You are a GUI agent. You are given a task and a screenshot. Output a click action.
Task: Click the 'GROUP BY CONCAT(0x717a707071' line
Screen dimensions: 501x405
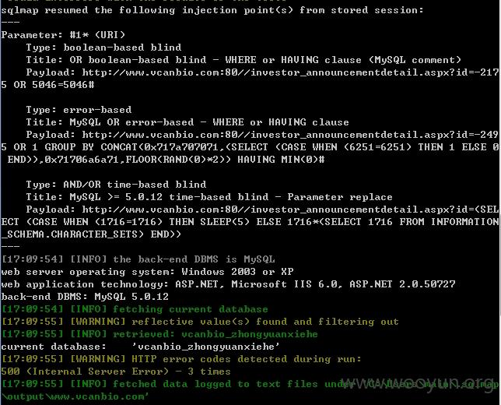click(x=250, y=147)
